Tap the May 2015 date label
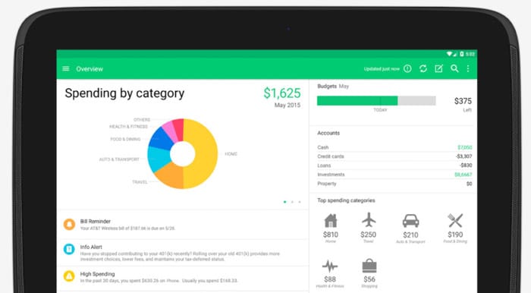 pyautogui.click(x=287, y=106)
